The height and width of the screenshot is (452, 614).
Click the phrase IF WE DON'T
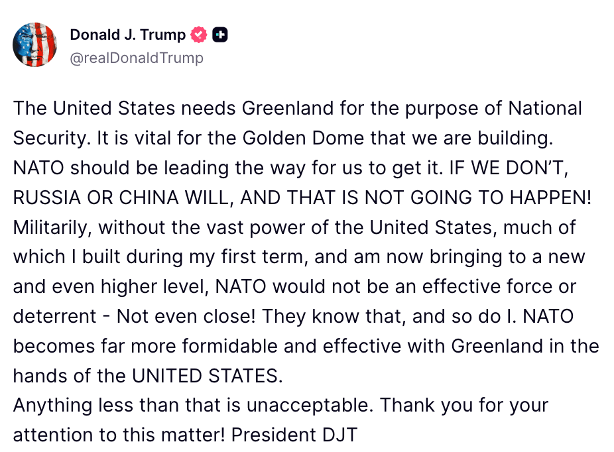tap(509, 168)
